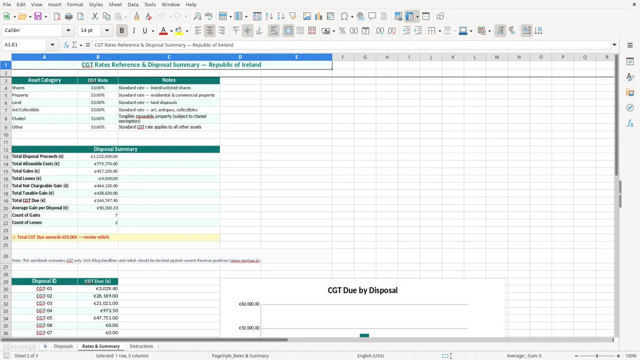Open the background color dropdown arrow
The image size is (640, 360).
187,31
